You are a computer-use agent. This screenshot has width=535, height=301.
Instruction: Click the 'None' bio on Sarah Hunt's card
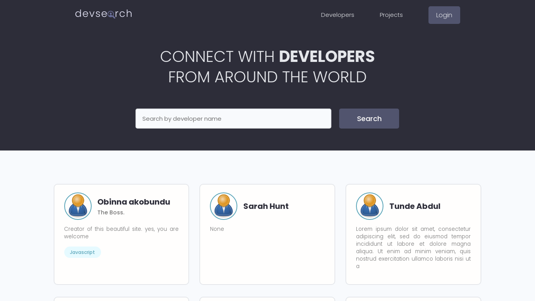[217, 229]
